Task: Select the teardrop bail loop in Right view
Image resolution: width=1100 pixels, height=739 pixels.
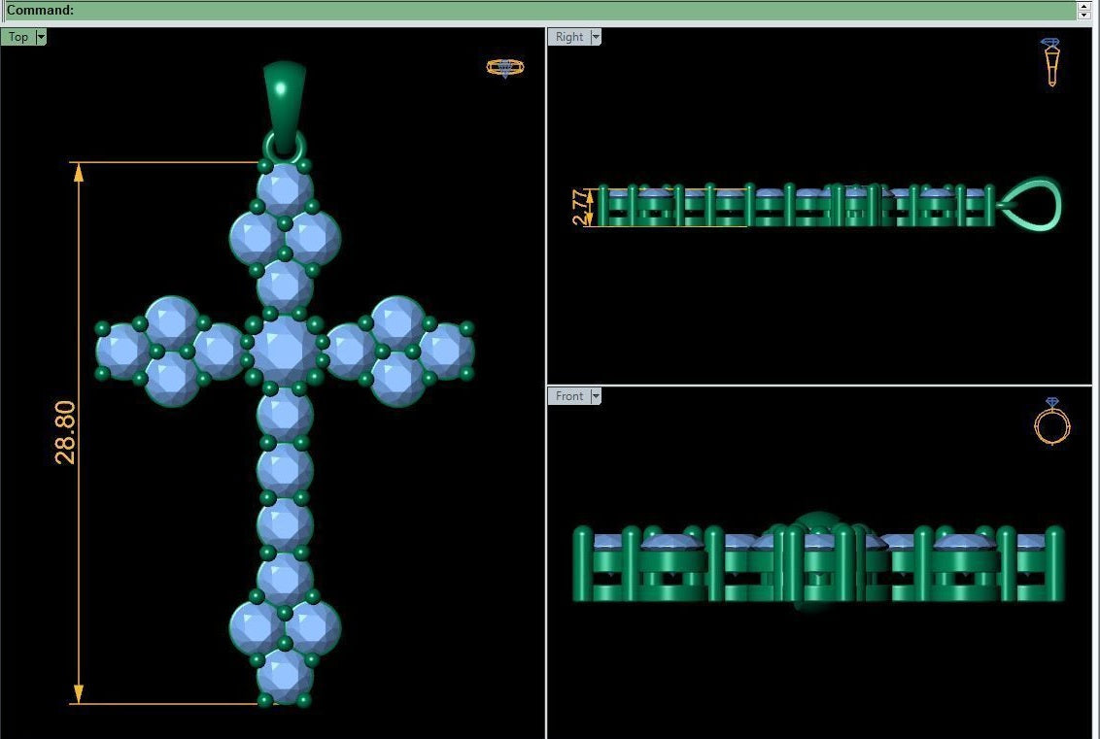Action: click(x=1032, y=205)
